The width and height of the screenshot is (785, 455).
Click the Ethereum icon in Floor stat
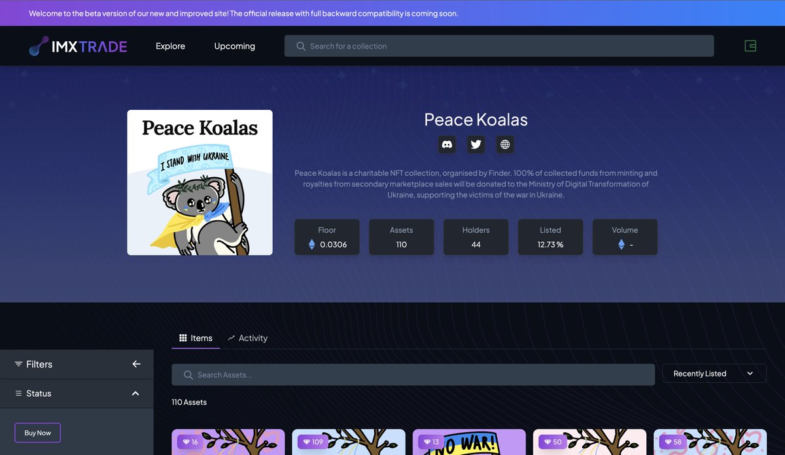tap(311, 244)
